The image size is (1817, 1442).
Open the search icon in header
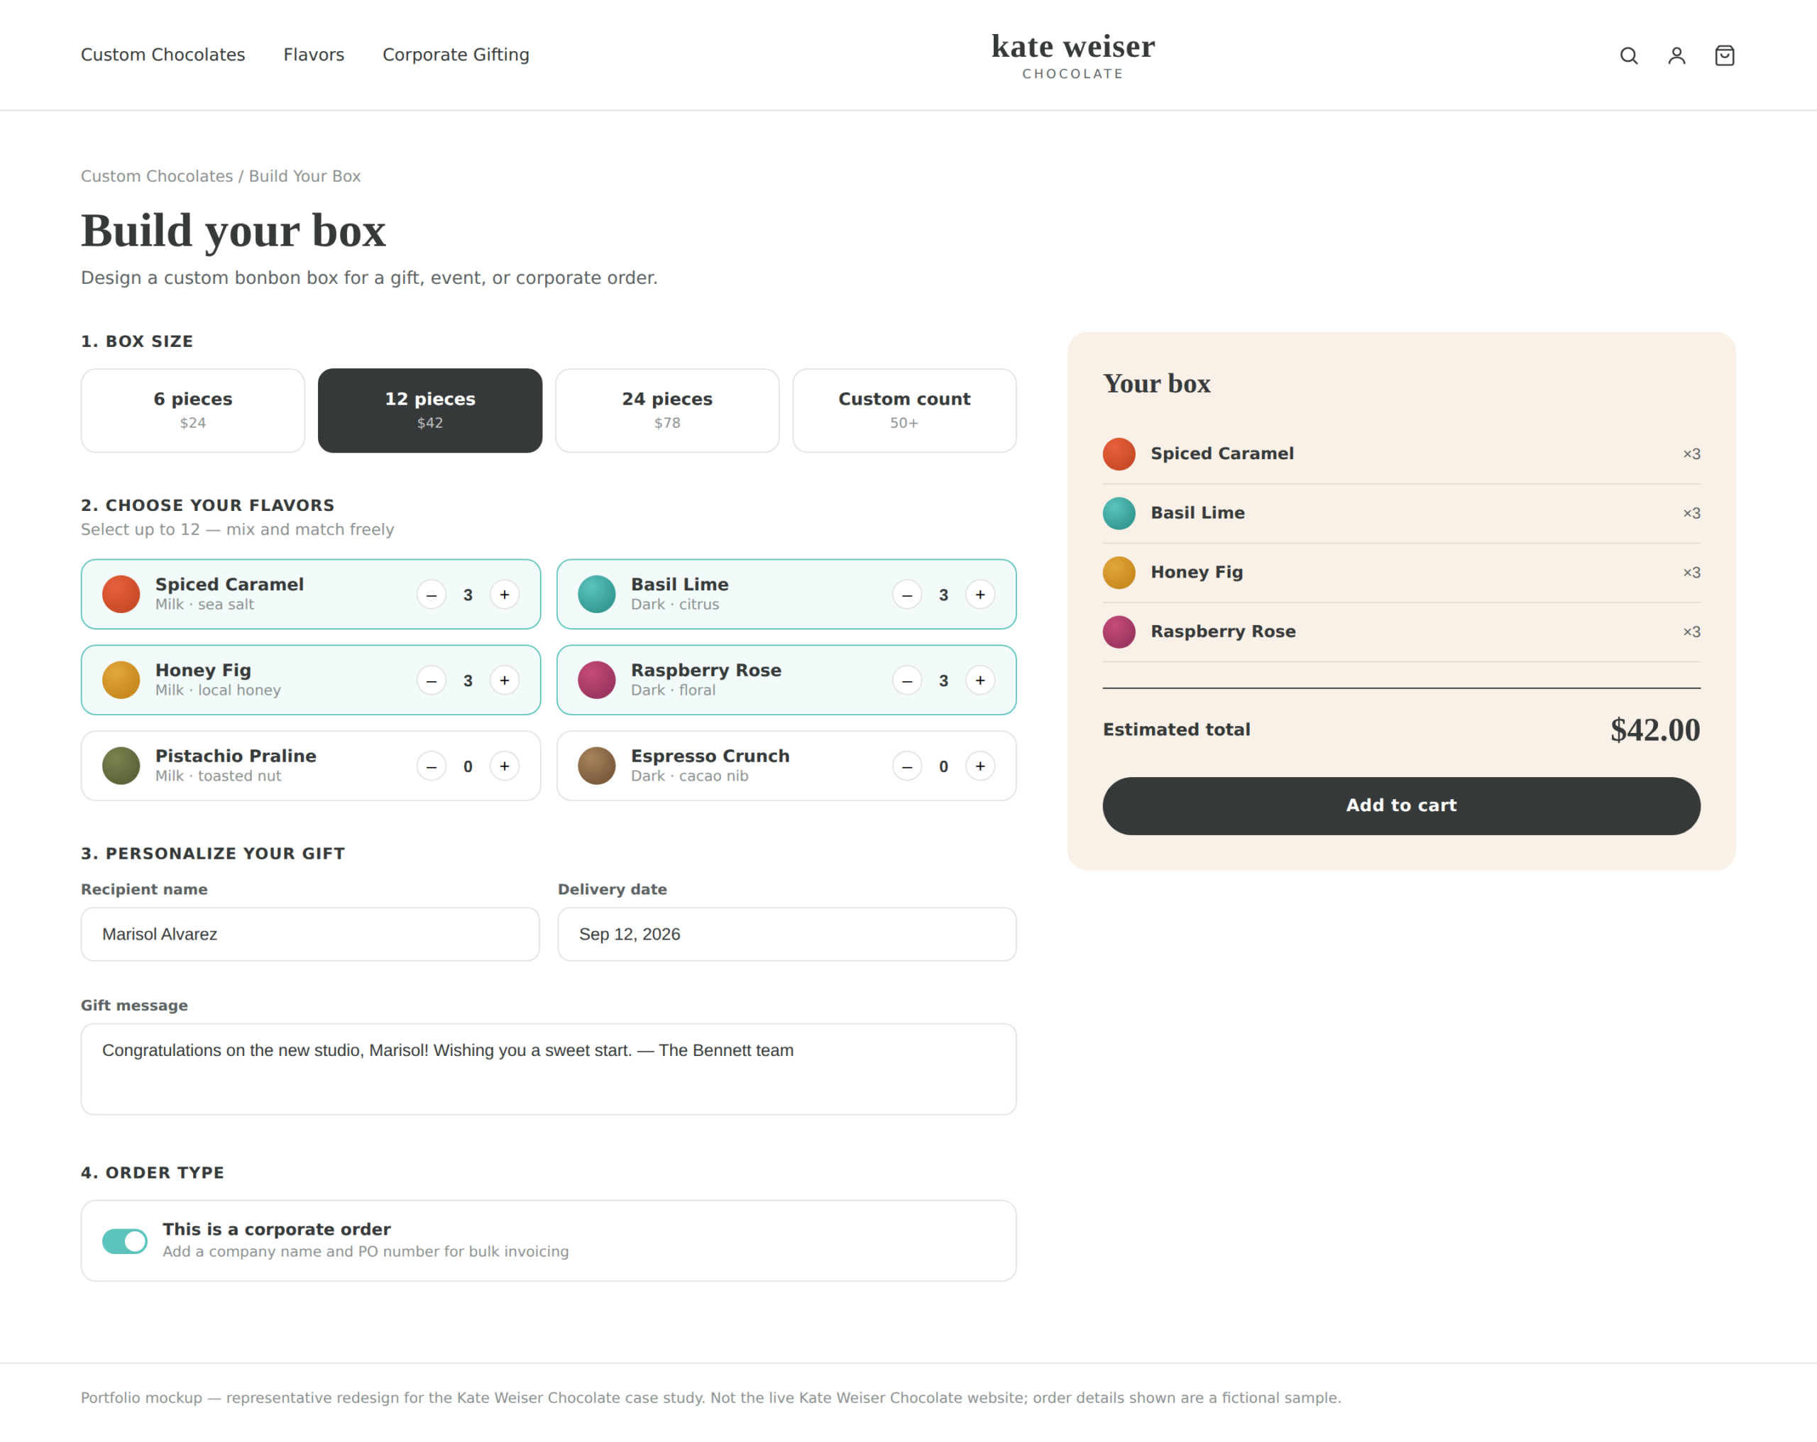pos(1628,55)
